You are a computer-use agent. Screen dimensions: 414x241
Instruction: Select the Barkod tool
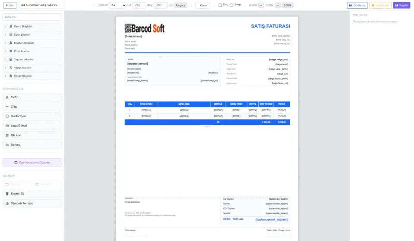[32, 145]
